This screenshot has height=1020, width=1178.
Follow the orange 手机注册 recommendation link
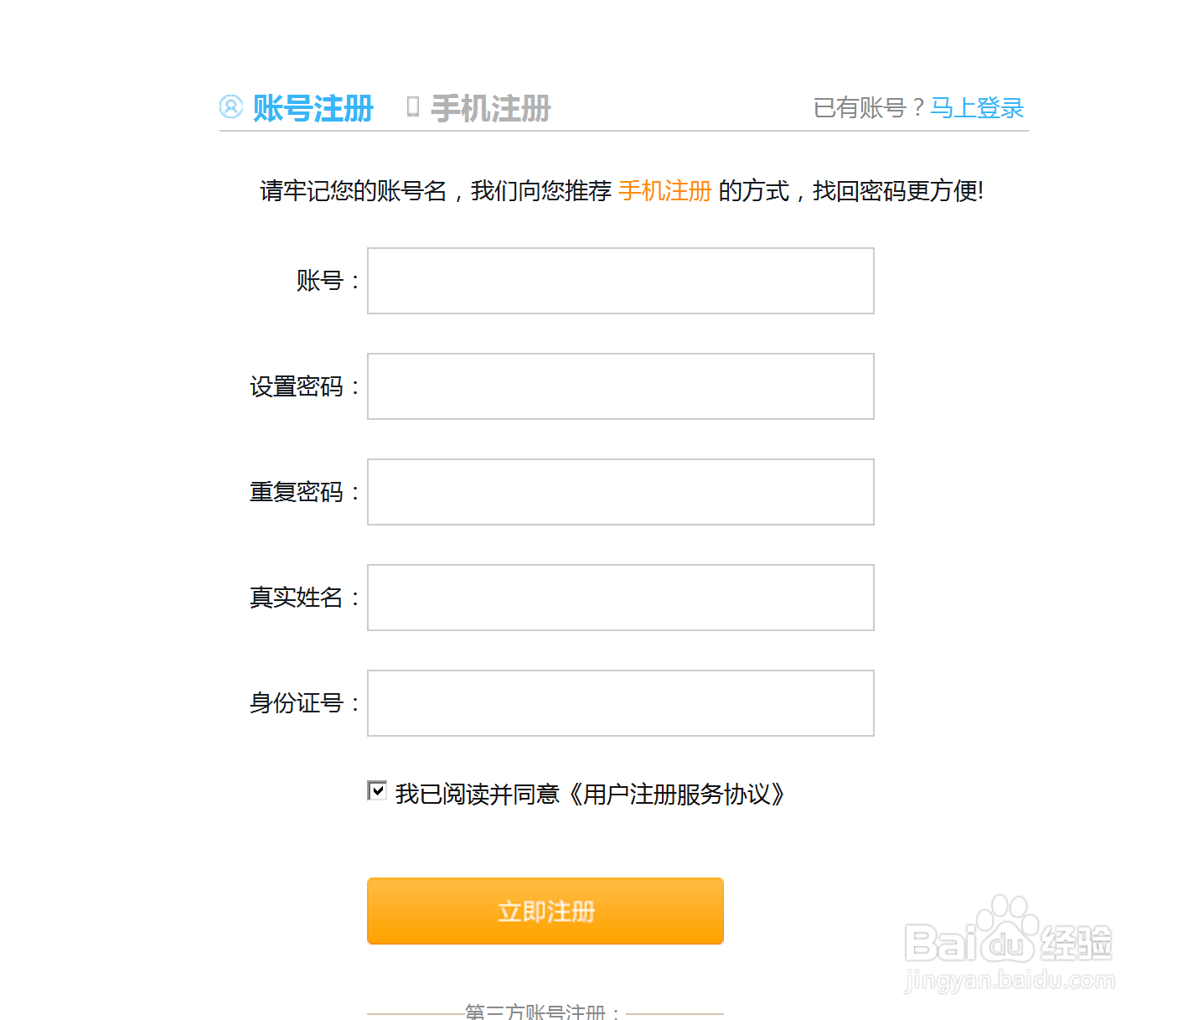point(664,191)
